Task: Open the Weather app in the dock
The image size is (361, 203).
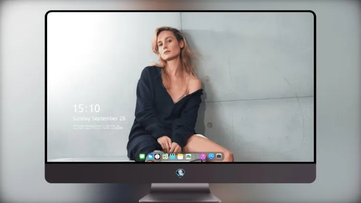Action: (150, 157)
